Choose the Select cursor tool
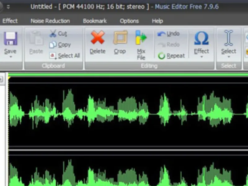Image resolution: width=248 pixels, height=186 pixels. [228, 38]
